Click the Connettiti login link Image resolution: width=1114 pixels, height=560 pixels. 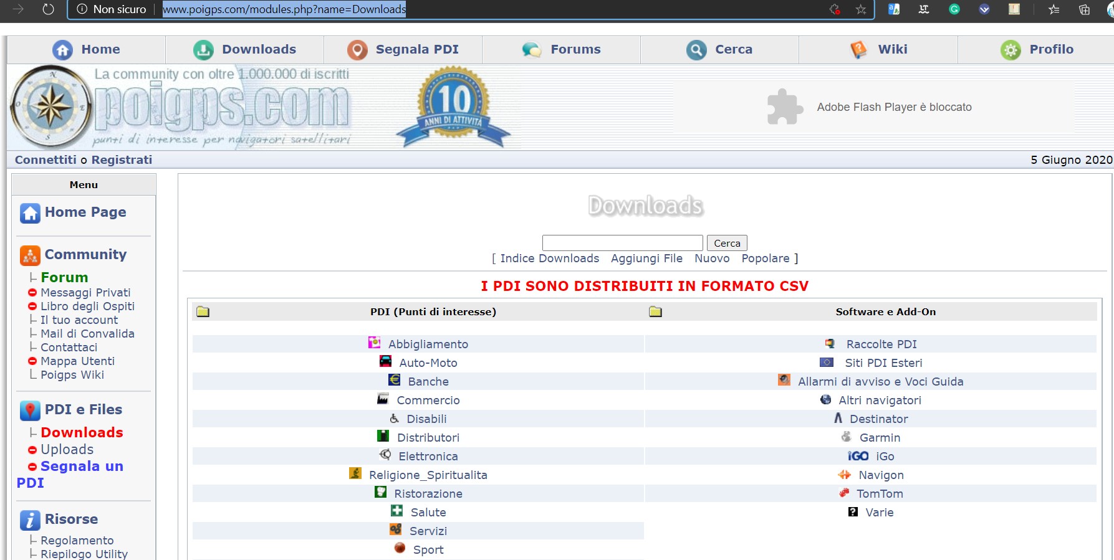coord(46,160)
